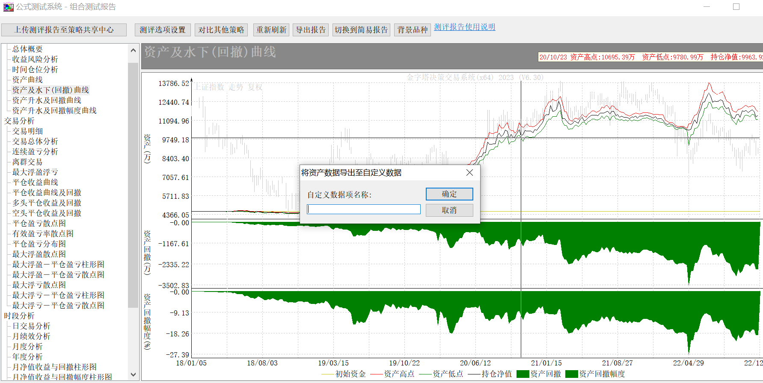
Task: Select 月度分析 in the tree
Action: pos(27,347)
